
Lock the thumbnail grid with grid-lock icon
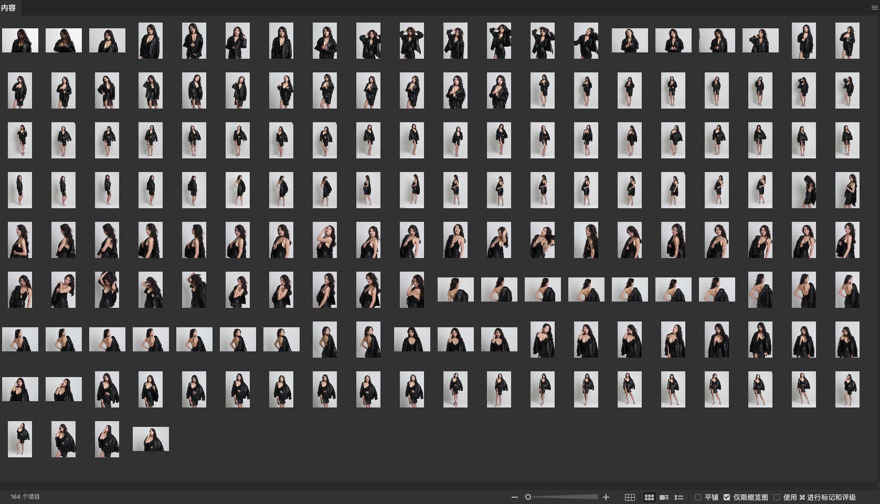pos(630,497)
